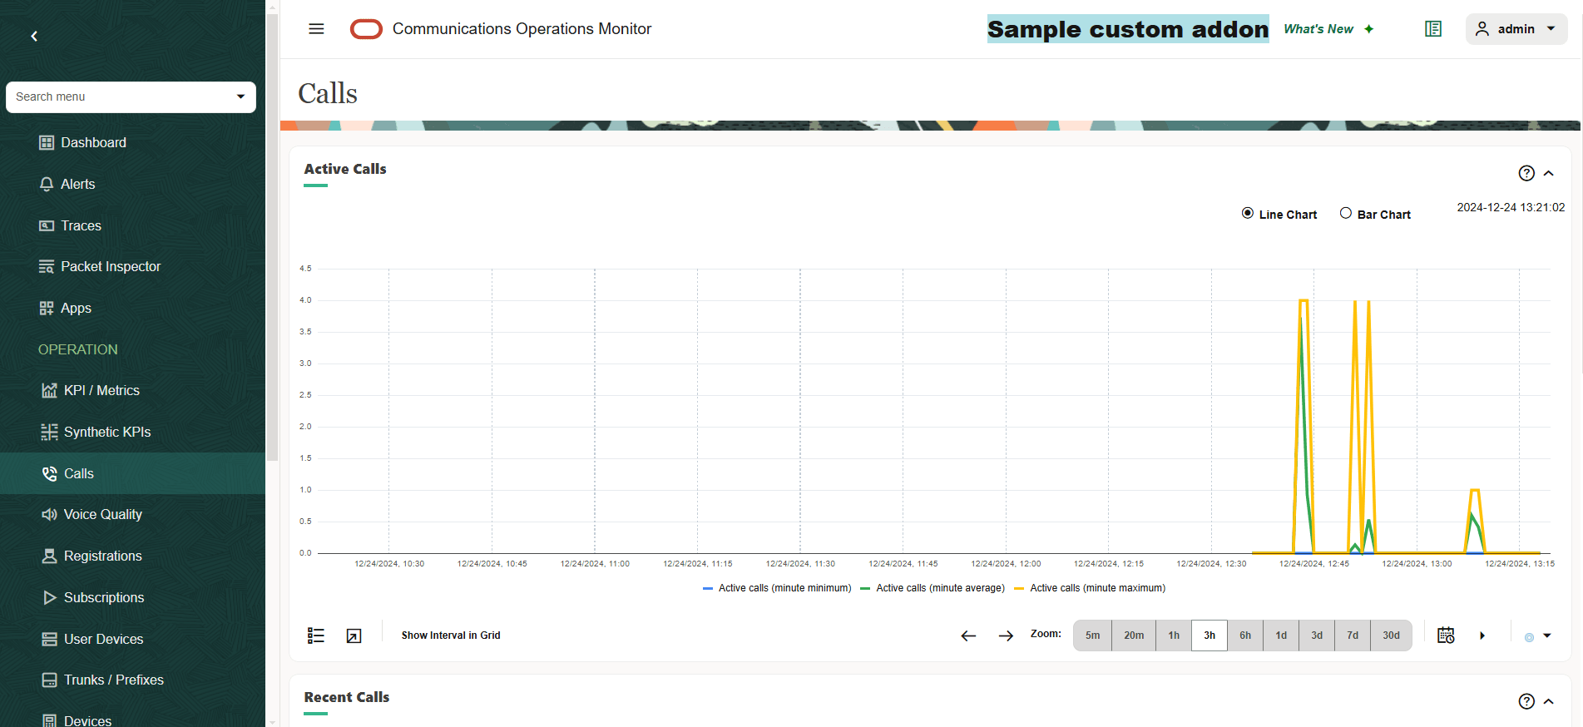The width and height of the screenshot is (1583, 727).
Task: Set zoom to 5m
Action: coord(1093,636)
